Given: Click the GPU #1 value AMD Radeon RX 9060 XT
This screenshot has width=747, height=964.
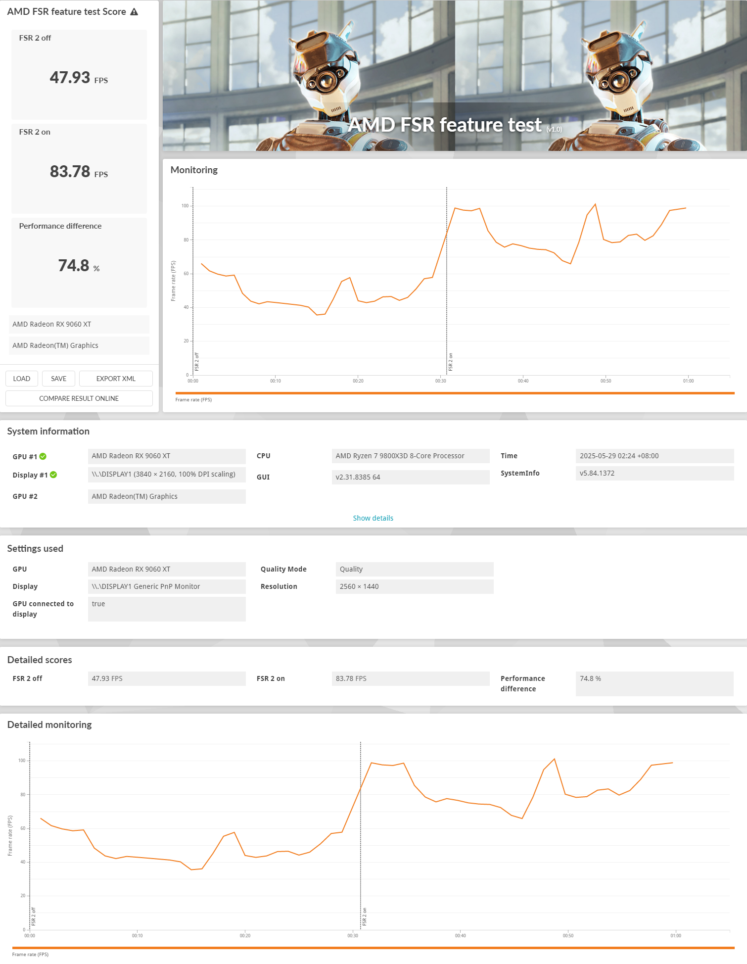Looking at the screenshot, I should 167,456.
